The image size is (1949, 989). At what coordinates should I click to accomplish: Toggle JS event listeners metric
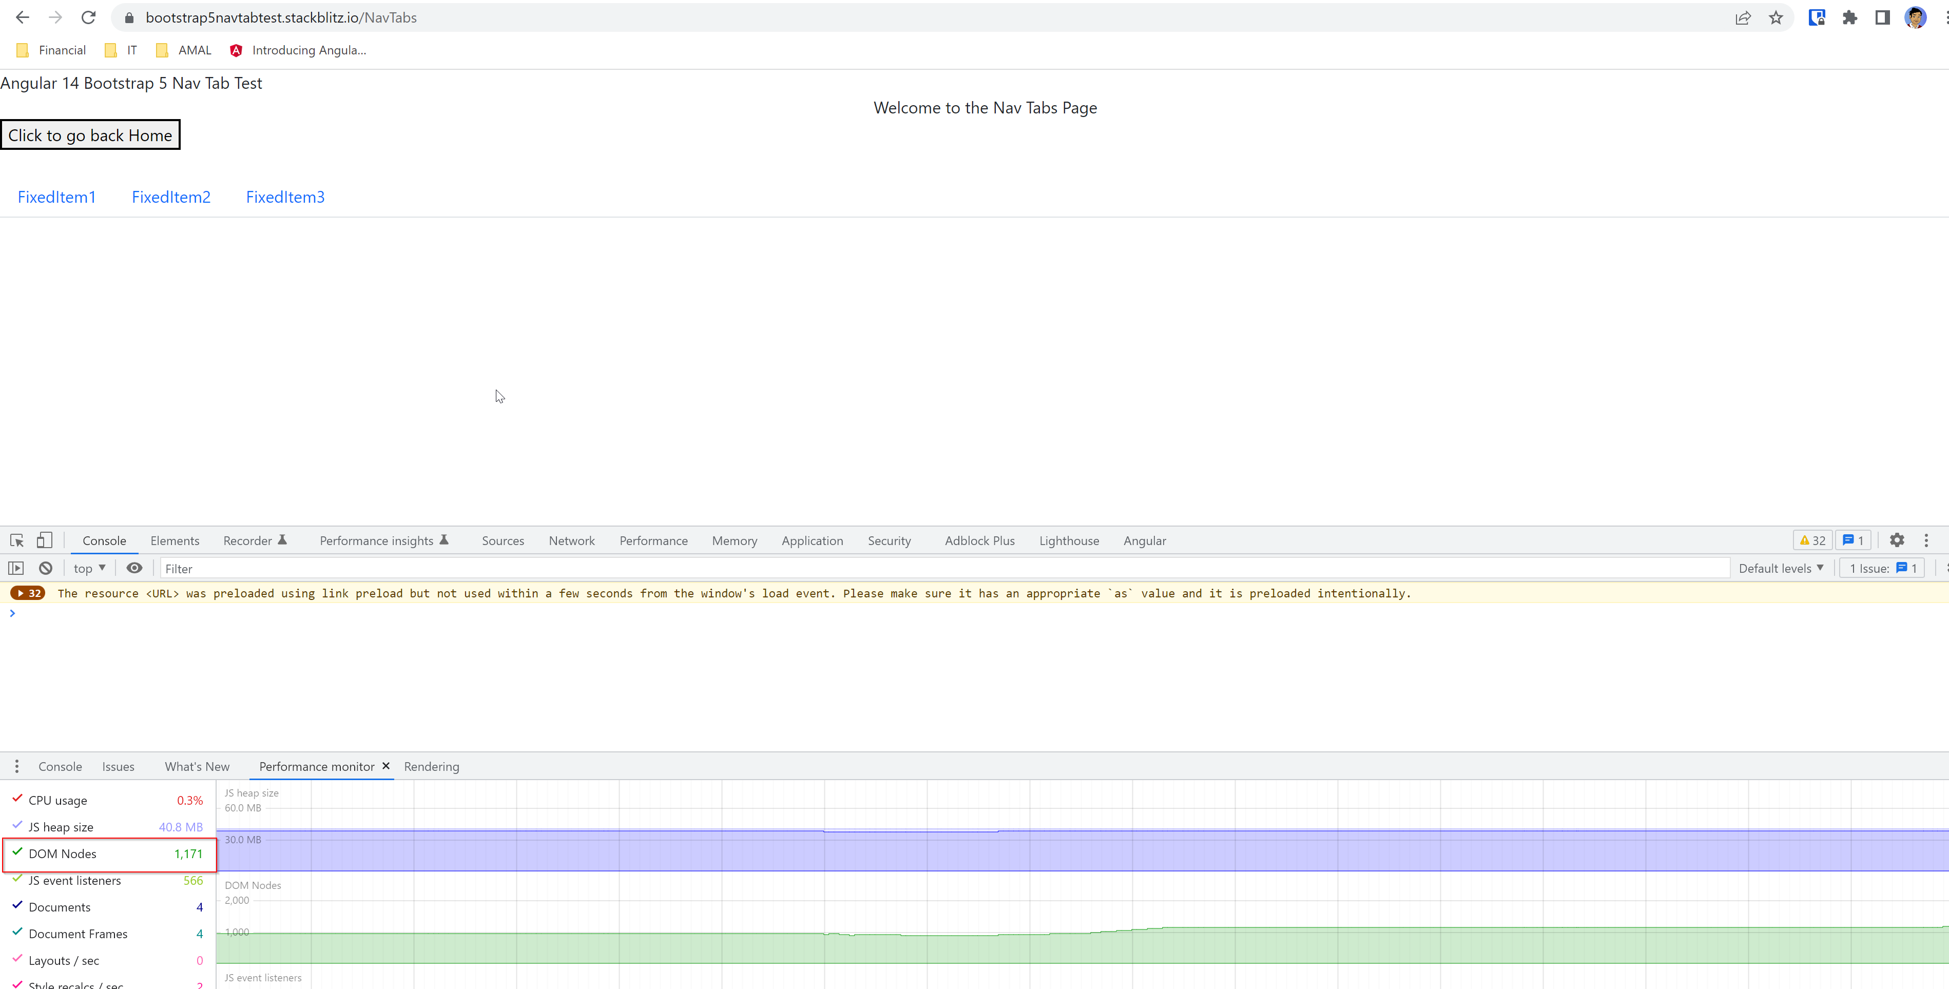pyautogui.click(x=17, y=879)
